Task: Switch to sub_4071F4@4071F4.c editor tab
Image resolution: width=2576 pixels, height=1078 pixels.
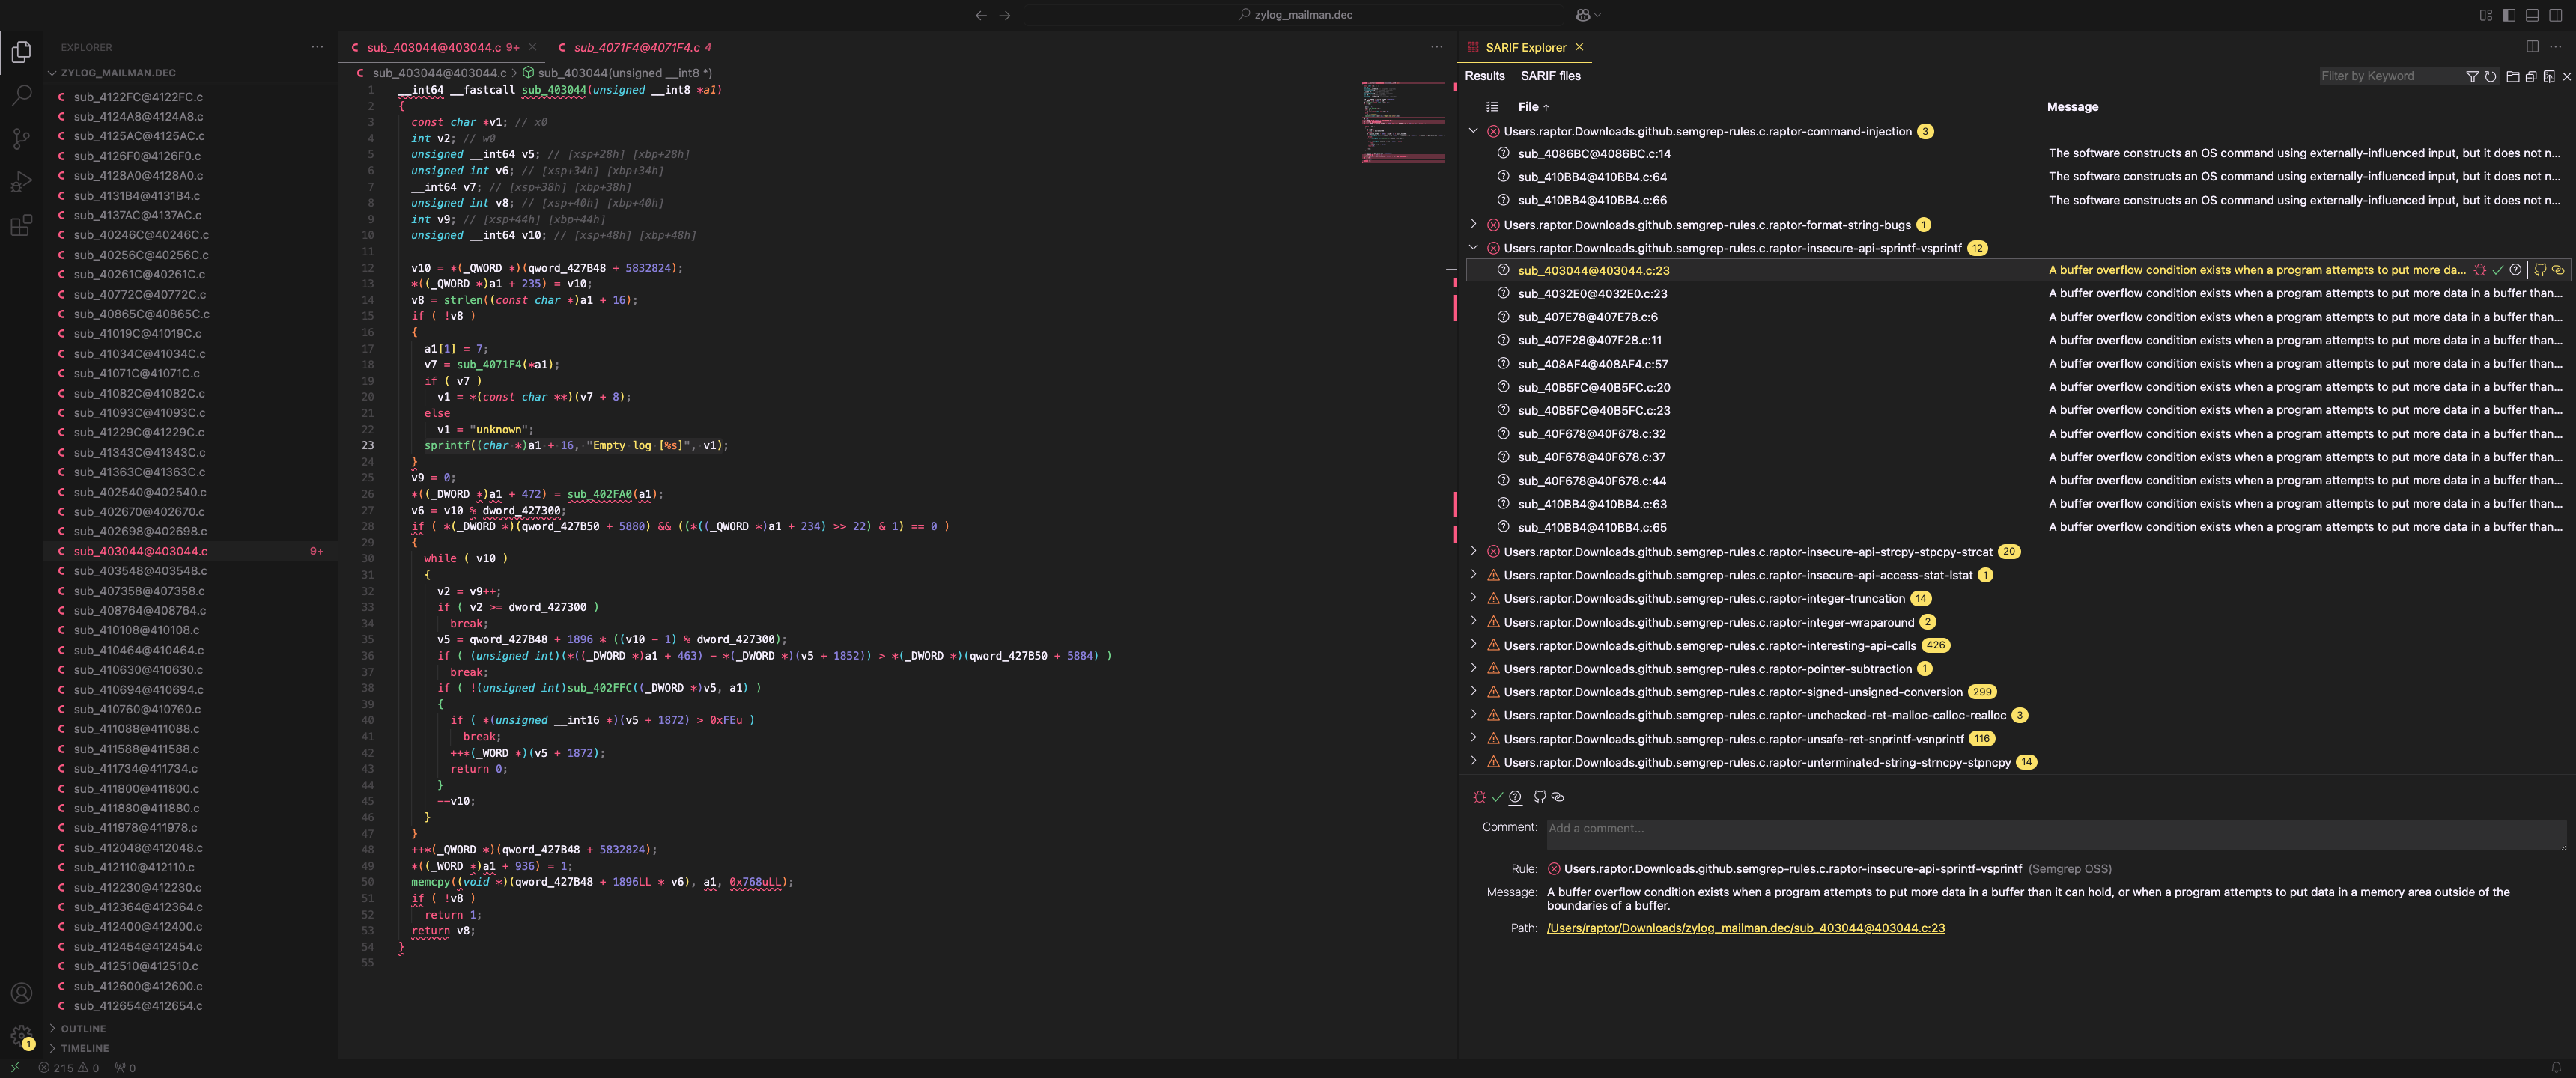Action: pos(636,47)
